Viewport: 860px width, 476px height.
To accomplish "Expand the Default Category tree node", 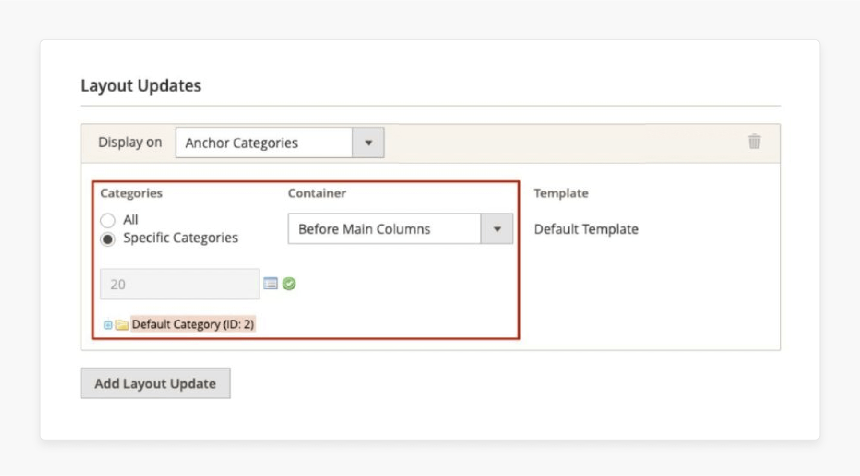I will click(108, 325).
